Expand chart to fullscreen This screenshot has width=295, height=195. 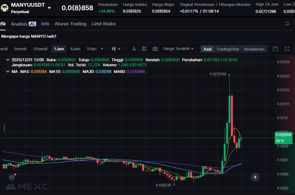tap(287, 49)
